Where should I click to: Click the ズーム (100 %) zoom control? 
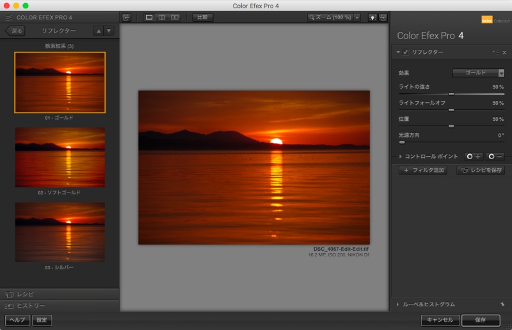click(330, 17)
